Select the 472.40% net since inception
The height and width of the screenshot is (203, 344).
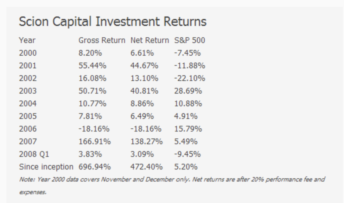point(146,167)
